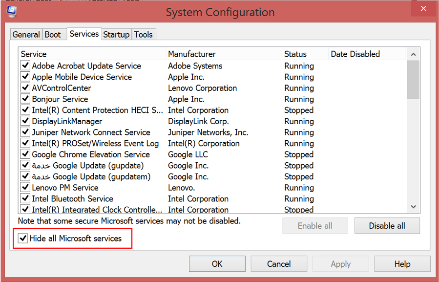Sort by Date Disabled column header
The height and width of the screenshot is (282, 439).
click(x=367, y=54)
